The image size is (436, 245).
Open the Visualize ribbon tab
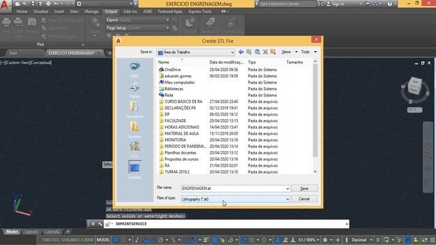point(41,12)
